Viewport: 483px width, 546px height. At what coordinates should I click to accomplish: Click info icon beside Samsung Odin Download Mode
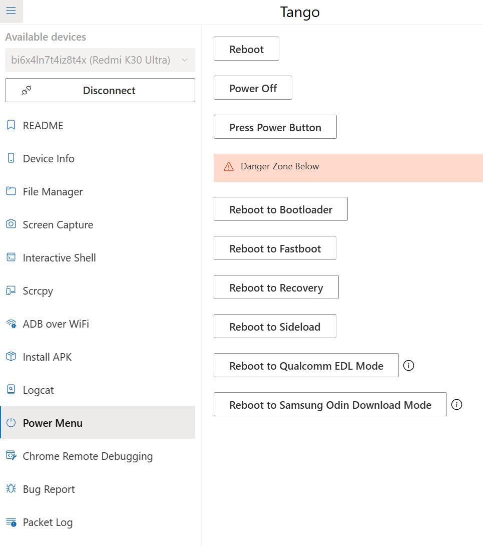pyautogui.click(x=456, y=405)
